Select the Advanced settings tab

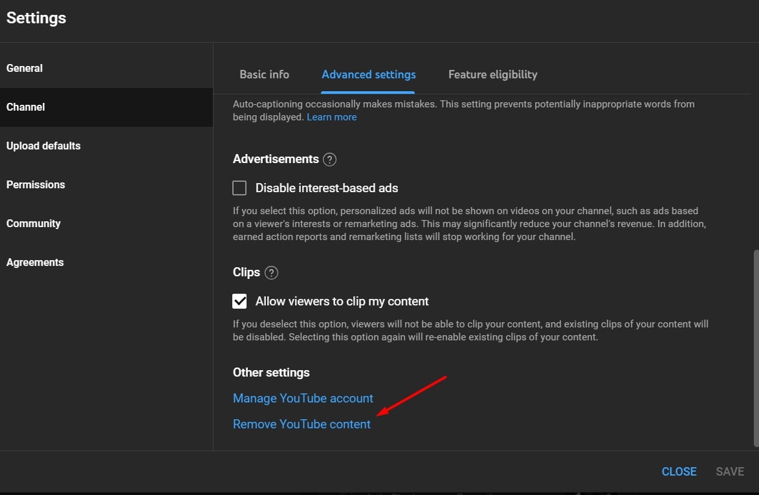pos(368,74)
